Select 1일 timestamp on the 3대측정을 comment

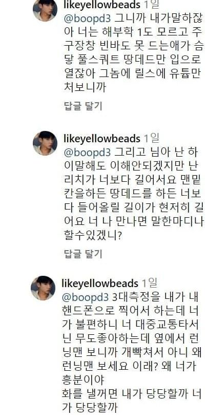point(150,283)
